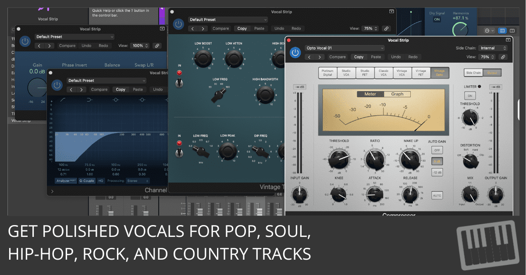
Task: Click the 0.0 dB Gain value field
Action: 37,71
